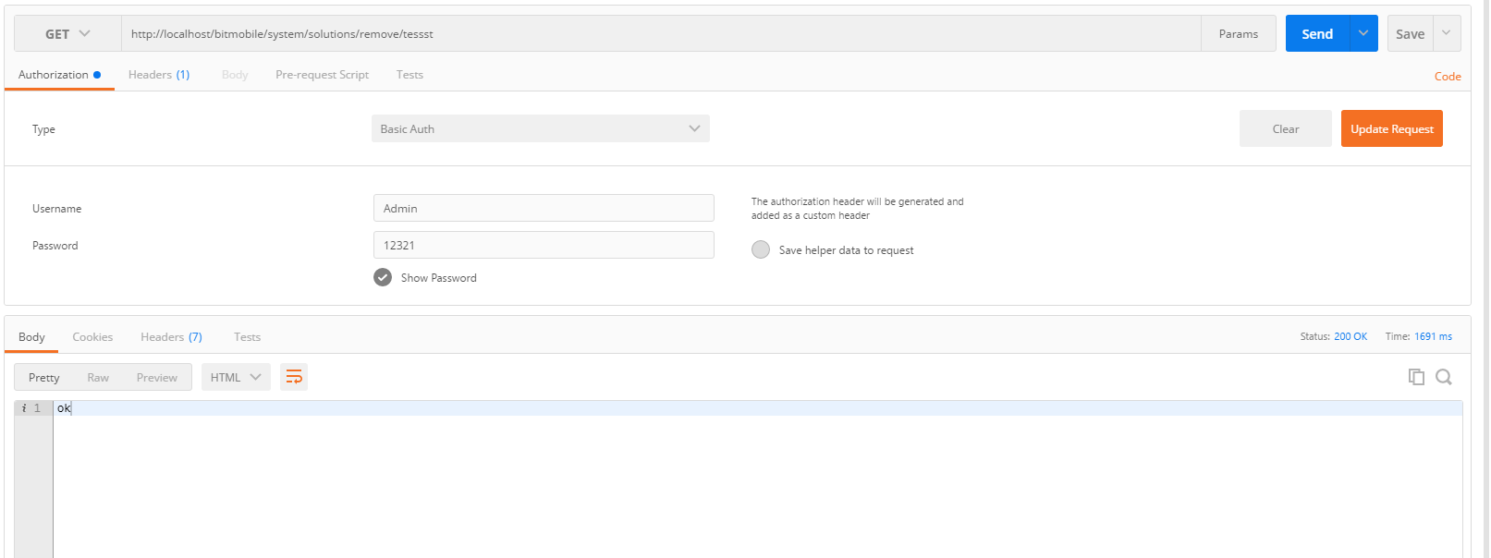Expand the Save options arrow
The width and height of the screenshot is (1491, 558).
pyautogui.click(x=1447, y=33)
